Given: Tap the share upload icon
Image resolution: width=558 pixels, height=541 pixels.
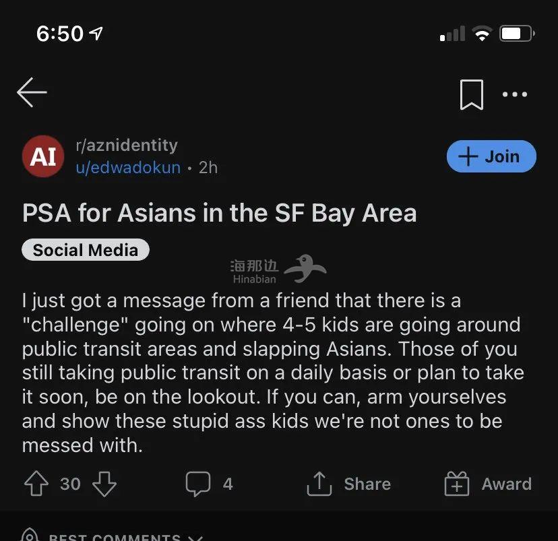Looking at the screenshot, I should 319,483.
